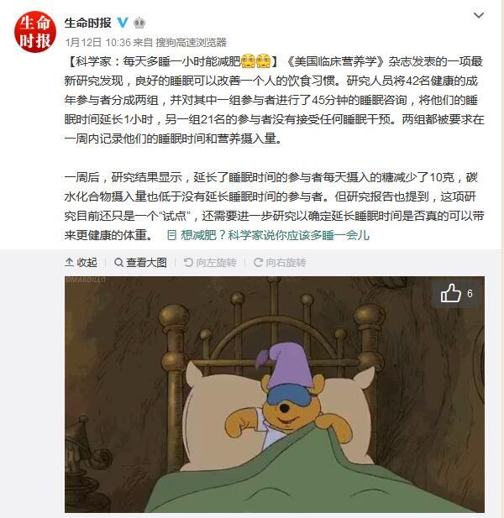Rotate image right with 向右旋转
Viewport: 504px width, 518px height.
[x=280, y=262]
